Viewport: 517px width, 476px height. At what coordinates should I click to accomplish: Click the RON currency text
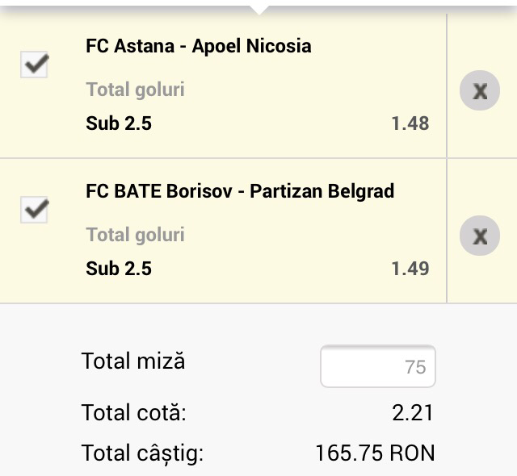pyautogui.click(x=412, y=453)
